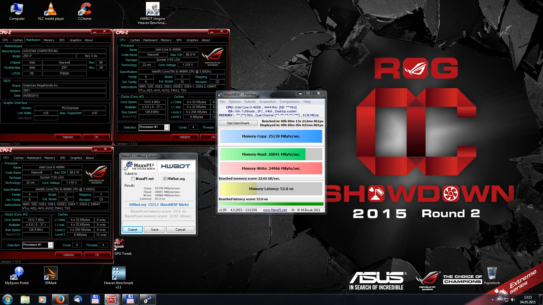Click the MaxxMEM² window title icon
This screenshot has width=543, height=305.
(220, 94)
